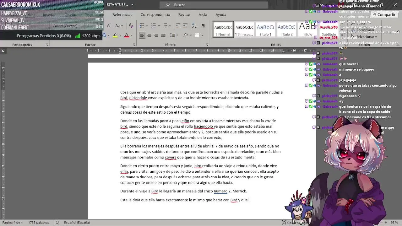Click word count 1758 palabras
This screenshot has height=226, width=402.
(39, 222)
